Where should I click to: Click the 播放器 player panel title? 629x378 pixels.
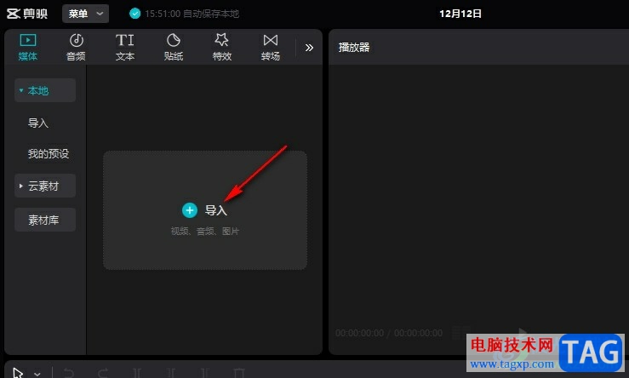[x=354, y=48]
